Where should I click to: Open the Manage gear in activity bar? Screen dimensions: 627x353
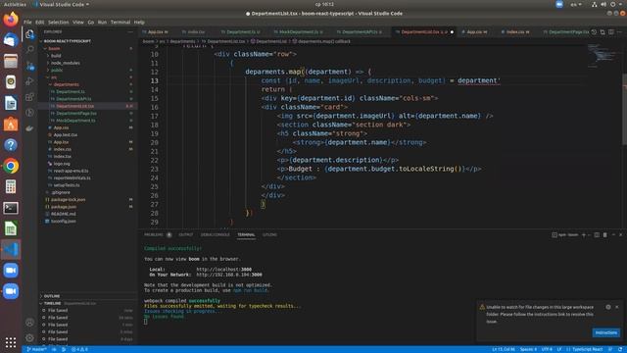(29, 337)
